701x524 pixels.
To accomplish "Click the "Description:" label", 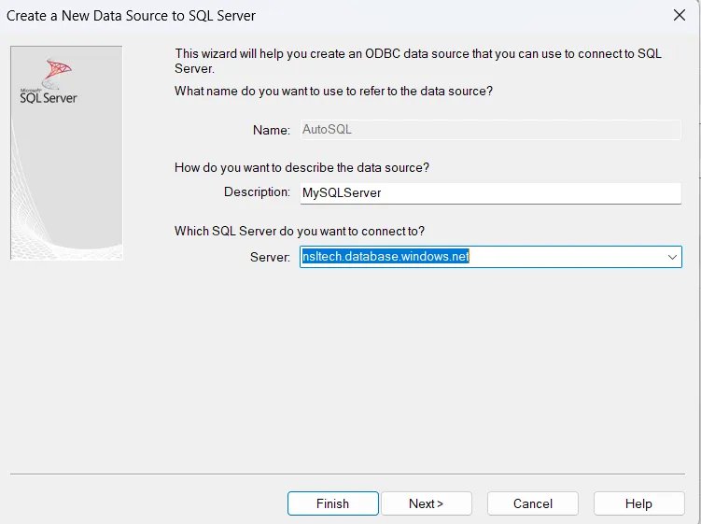I will 257,192.
